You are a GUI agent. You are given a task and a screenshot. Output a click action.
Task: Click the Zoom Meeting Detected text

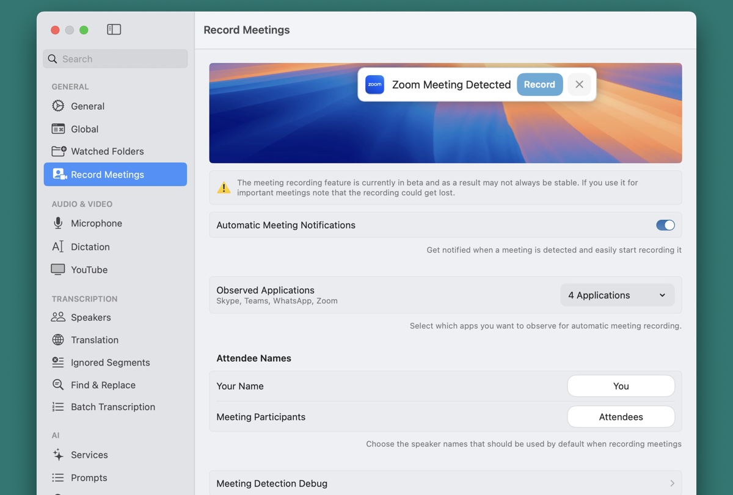coord(451,85)
